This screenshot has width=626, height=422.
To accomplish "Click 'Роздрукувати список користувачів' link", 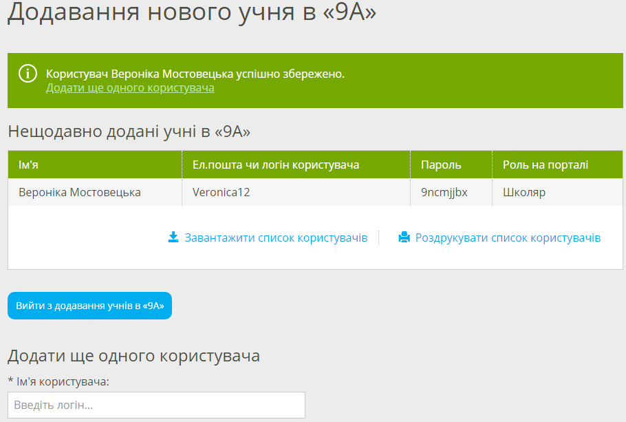I will pos(508,238).
